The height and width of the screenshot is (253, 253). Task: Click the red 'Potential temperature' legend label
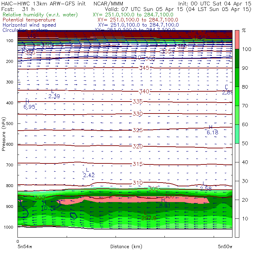(29, 20)
